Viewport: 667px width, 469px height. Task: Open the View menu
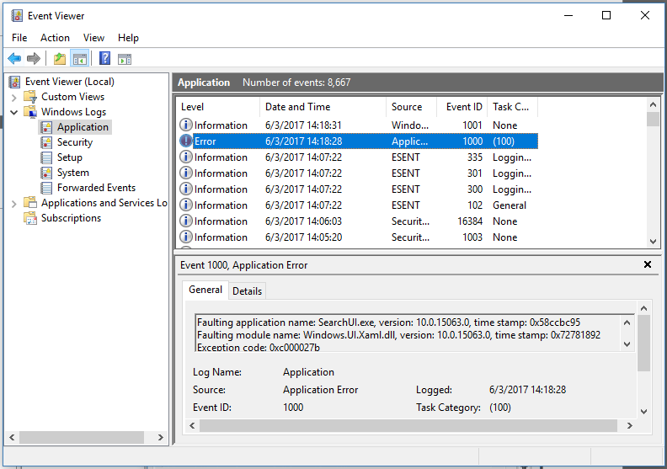click(x=93, y=38)
